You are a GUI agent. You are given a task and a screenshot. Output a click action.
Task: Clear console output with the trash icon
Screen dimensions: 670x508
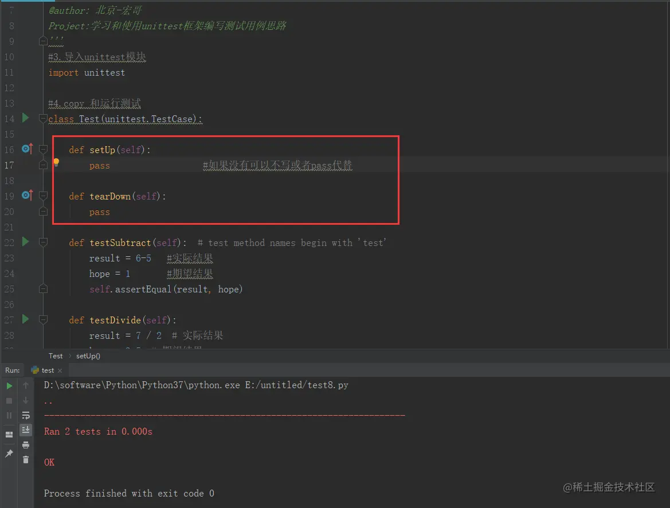(26, 460)
